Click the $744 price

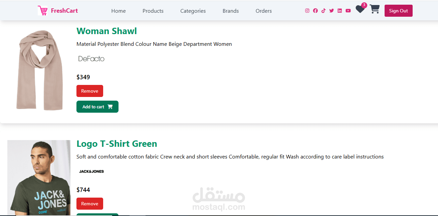point(83,190)
